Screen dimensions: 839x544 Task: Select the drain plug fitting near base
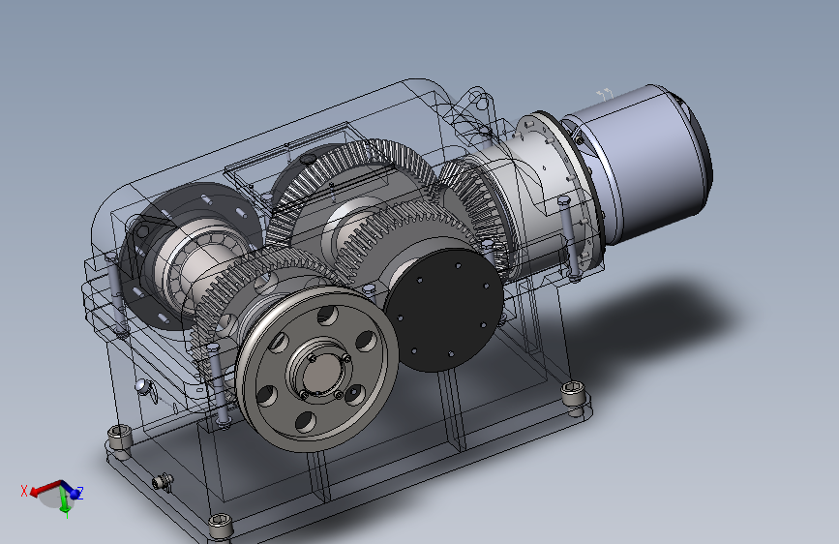click(163, 481)
